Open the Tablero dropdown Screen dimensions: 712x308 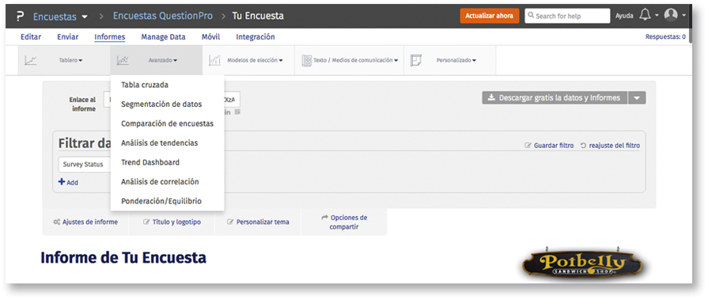(71, 60)
